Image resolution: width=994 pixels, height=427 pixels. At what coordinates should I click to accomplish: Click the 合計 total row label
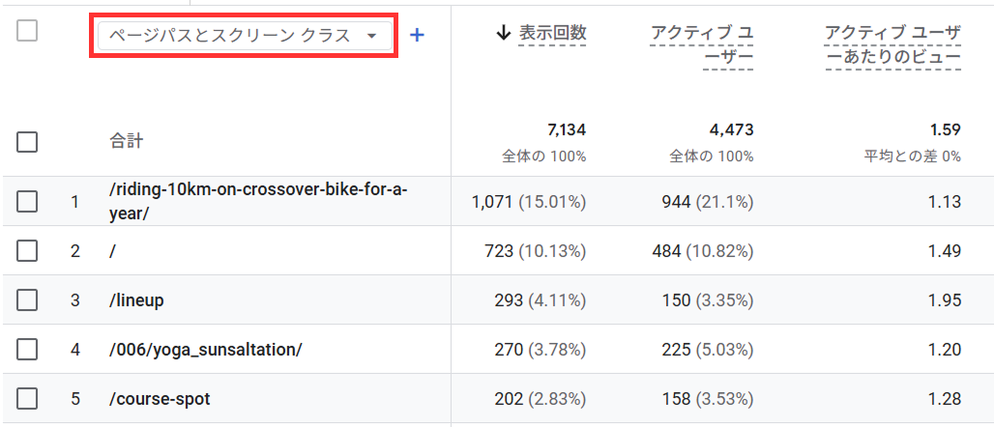pos(126,142)
